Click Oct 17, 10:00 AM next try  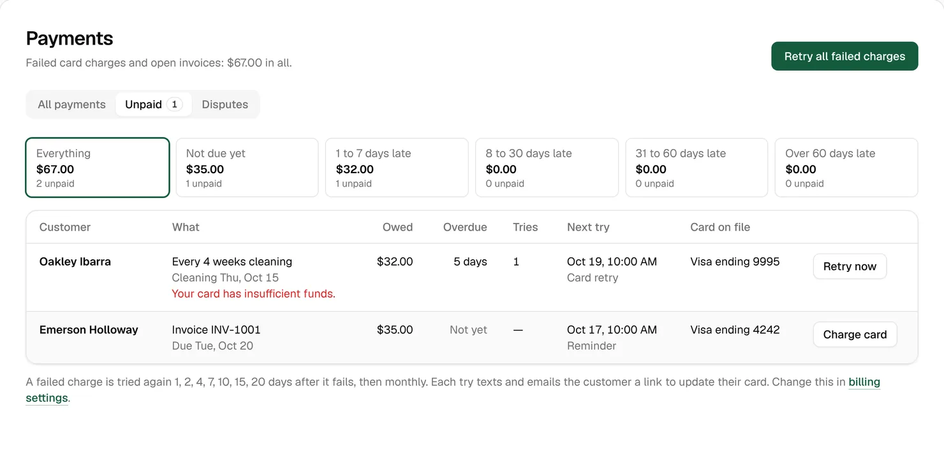612,330
